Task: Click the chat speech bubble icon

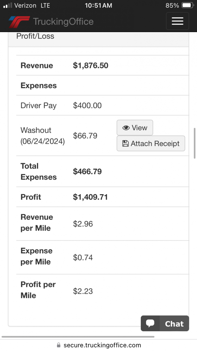Action: [150, 323]
